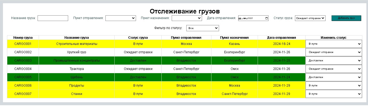Click 'Промышленные концентраты' cargo name
This screenshot has width=368, height=106.
(77, 61)
